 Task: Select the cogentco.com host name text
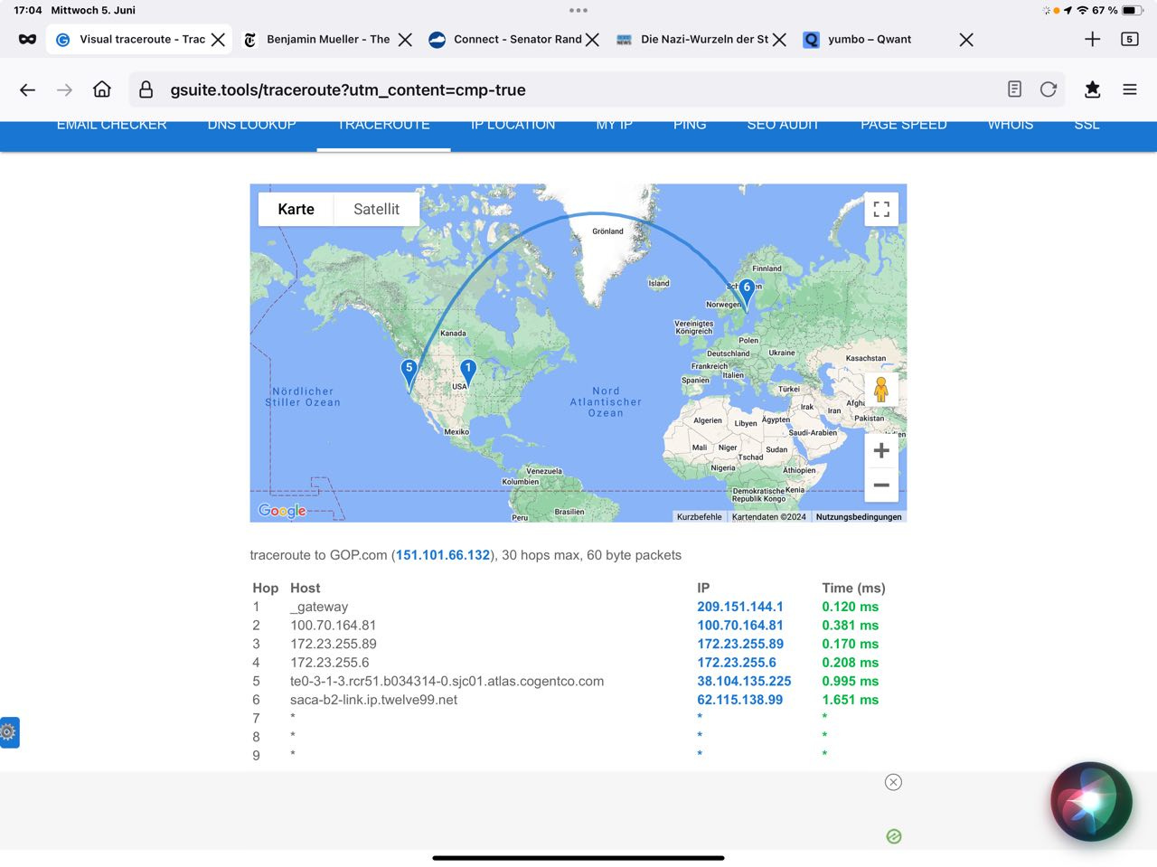click(447, 681)
